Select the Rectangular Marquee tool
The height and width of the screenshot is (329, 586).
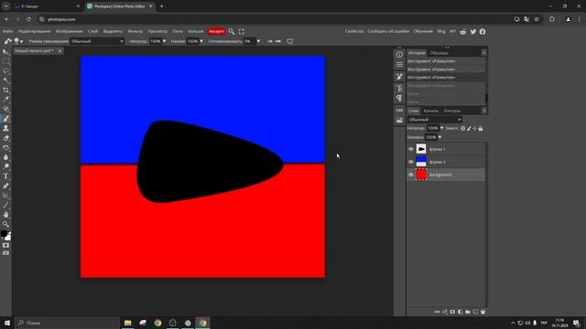pyautogui.click(x=5, y=61)
